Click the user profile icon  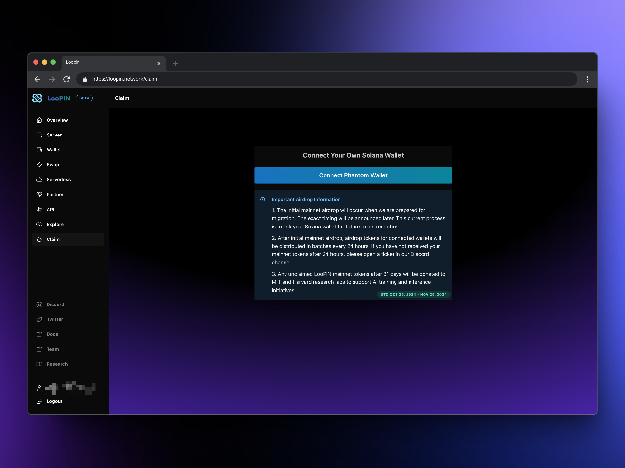click(x=39, y=388)
